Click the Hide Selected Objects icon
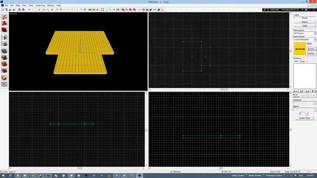 [x=57, y=10]
